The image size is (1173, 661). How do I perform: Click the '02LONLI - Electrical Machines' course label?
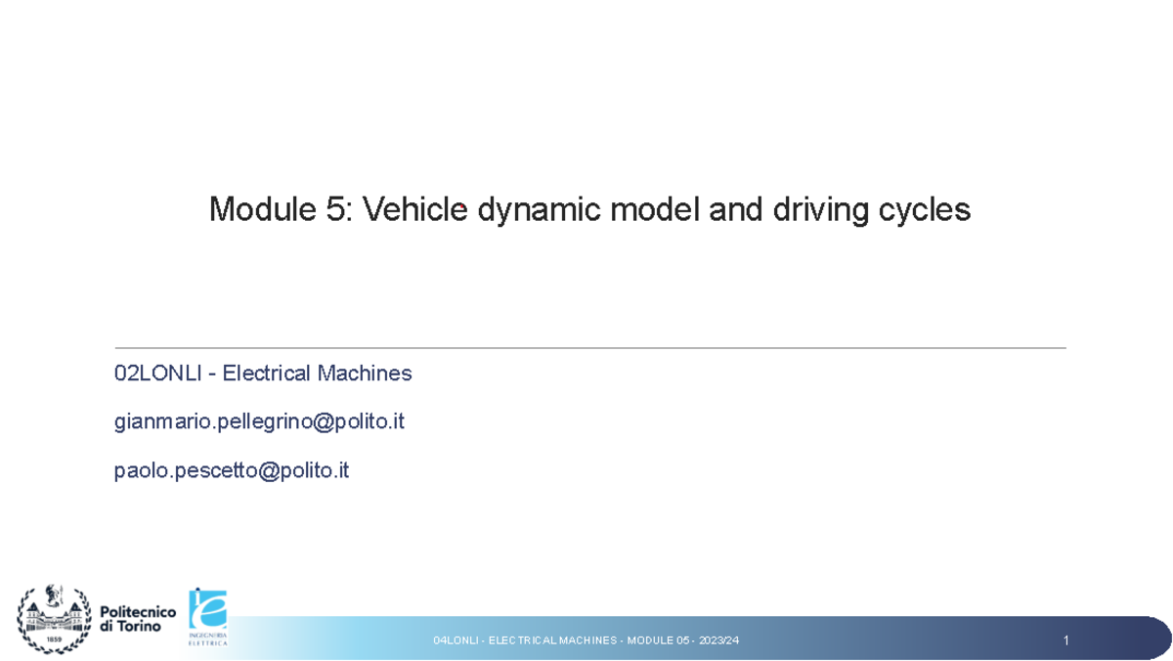[263, 373]
